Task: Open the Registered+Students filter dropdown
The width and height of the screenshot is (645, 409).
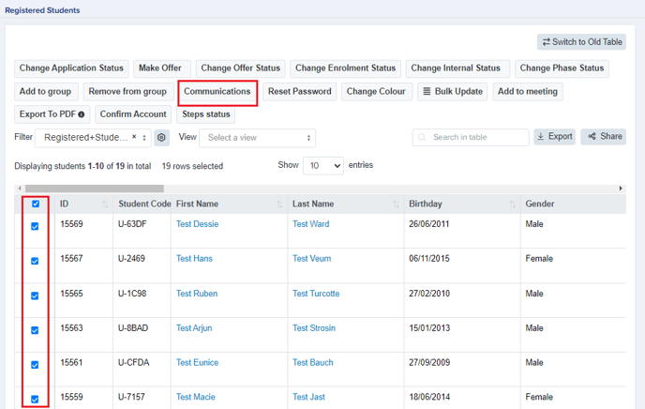Action: point(93,138)
